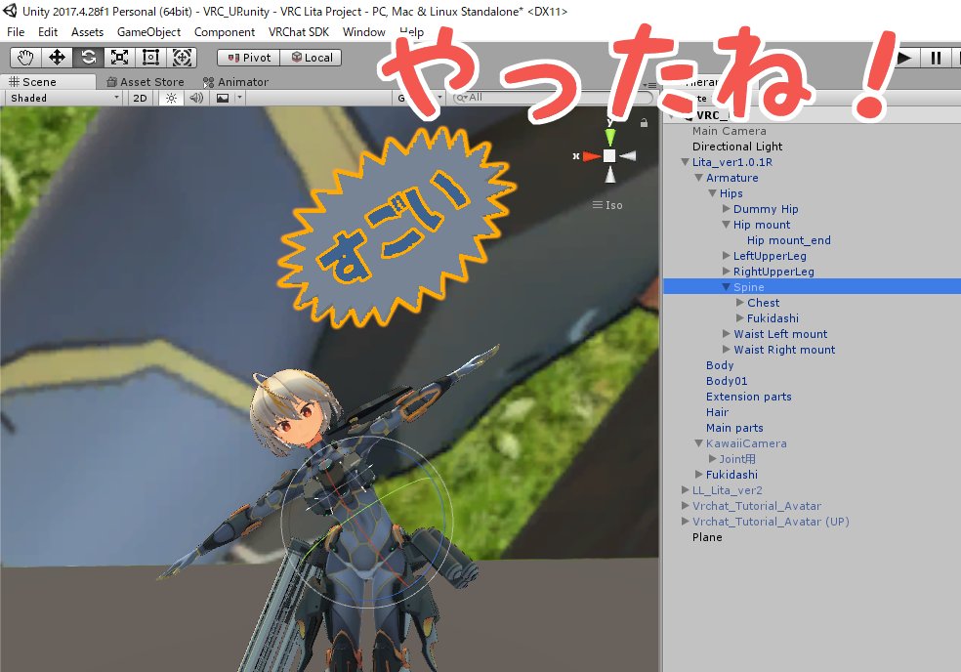This screenshot has height=672, width=961.
Task: Click the scene search field
Action: click(x=552, y=98)
